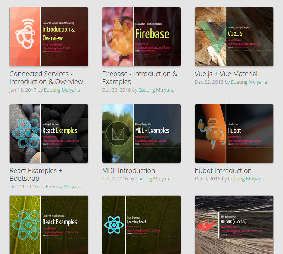
Task: Open the Hubot slide deck thumbnail
Action: 234,133
